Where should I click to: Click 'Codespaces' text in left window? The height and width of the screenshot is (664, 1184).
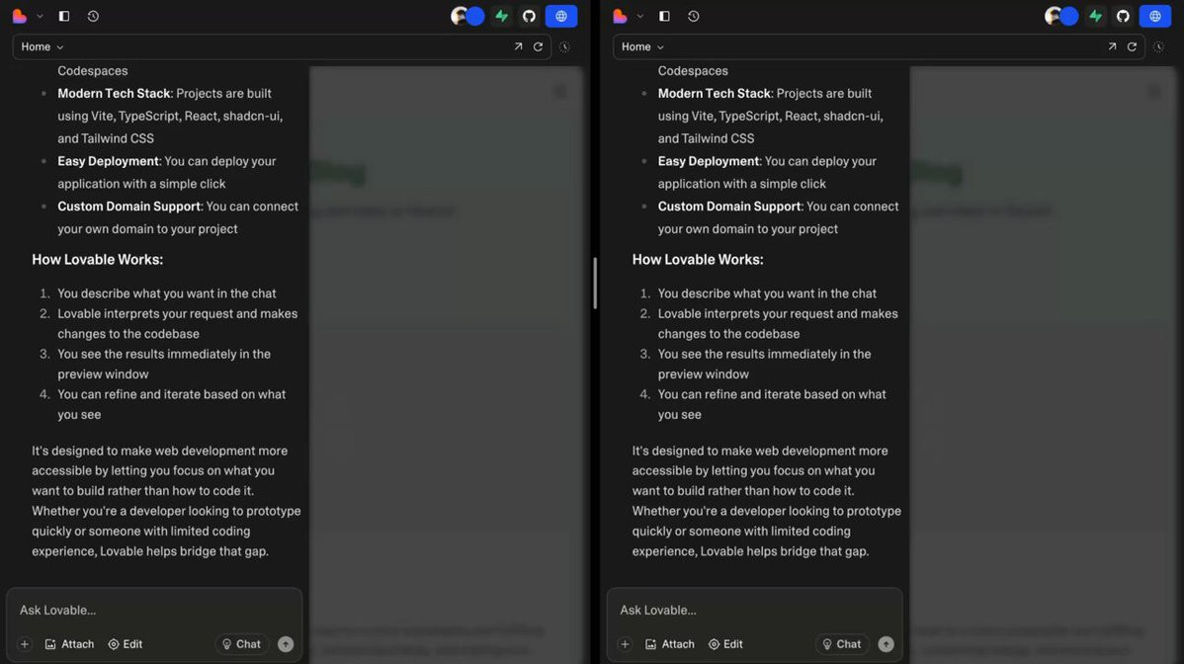pos(93,71)
